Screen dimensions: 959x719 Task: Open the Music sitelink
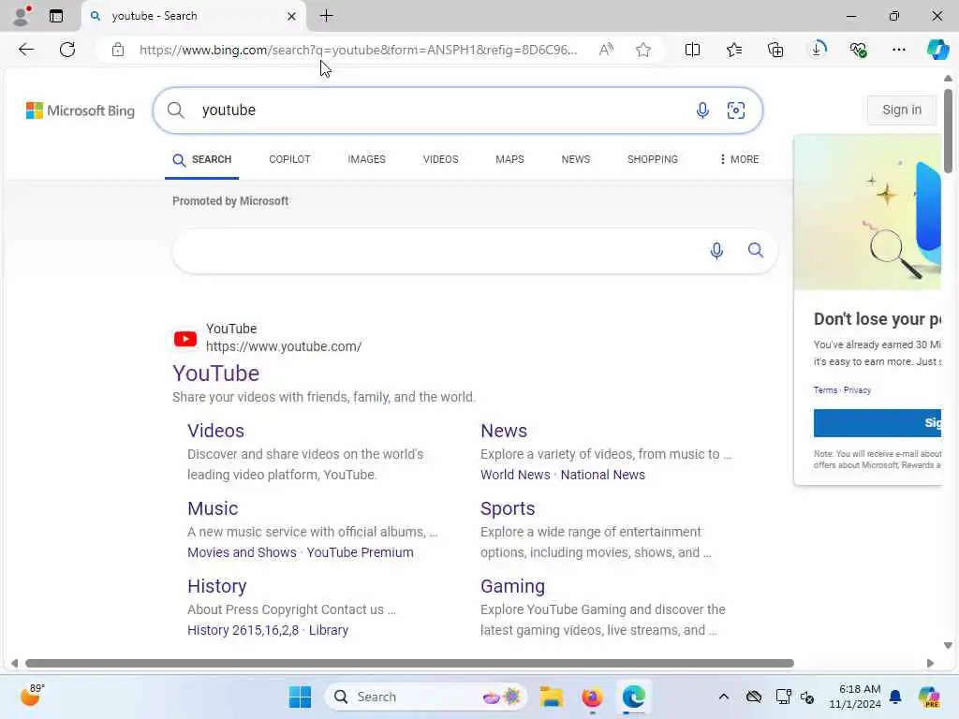coord(213,508)
